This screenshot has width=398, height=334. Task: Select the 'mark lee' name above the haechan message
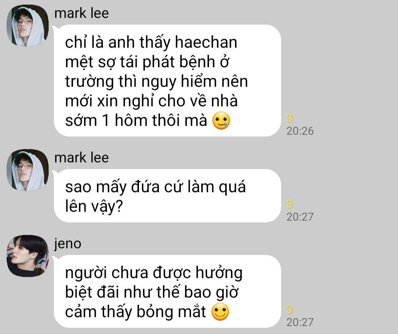tap(81, 13)
